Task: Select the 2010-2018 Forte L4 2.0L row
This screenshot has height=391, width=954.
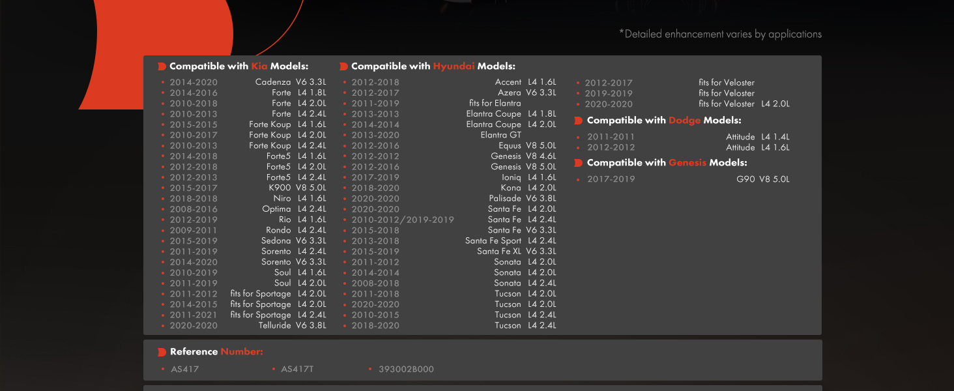Action: click(244, 103)
